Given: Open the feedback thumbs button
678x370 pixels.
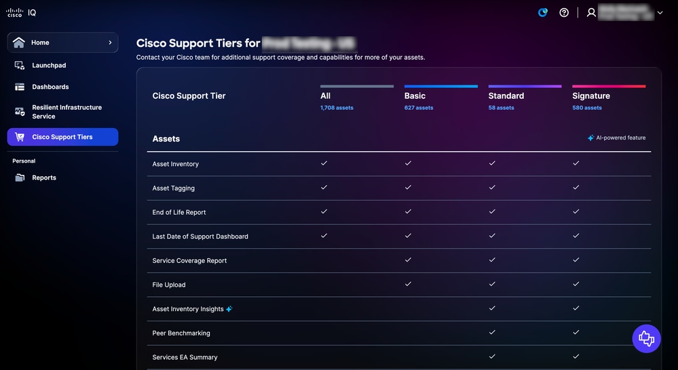Looking at the screenshot, I should point(646,338).
